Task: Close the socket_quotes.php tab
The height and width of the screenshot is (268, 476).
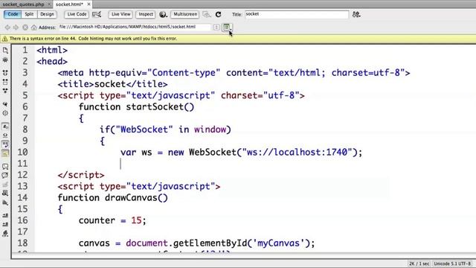Action: pos(49,4)
